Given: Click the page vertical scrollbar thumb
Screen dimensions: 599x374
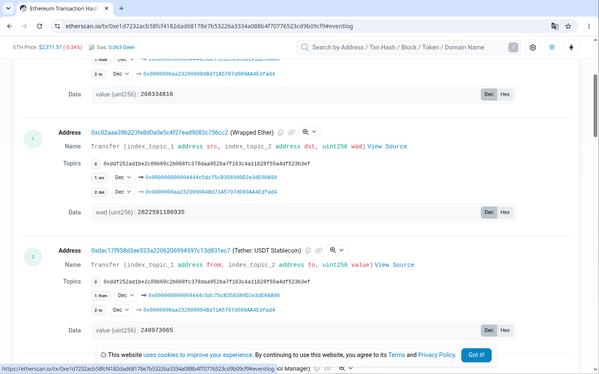Looking at the screenshot, I should tap(595, 106).
